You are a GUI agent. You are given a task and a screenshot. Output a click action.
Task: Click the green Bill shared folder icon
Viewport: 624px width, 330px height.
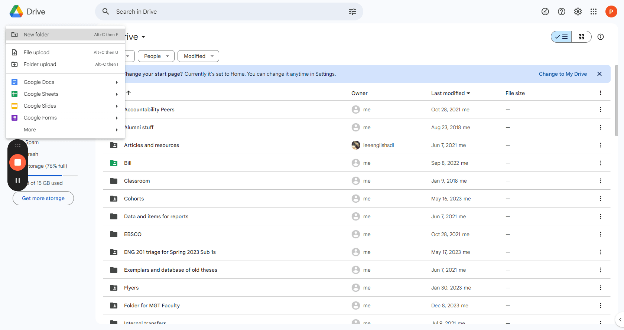(x=114, y=163)
